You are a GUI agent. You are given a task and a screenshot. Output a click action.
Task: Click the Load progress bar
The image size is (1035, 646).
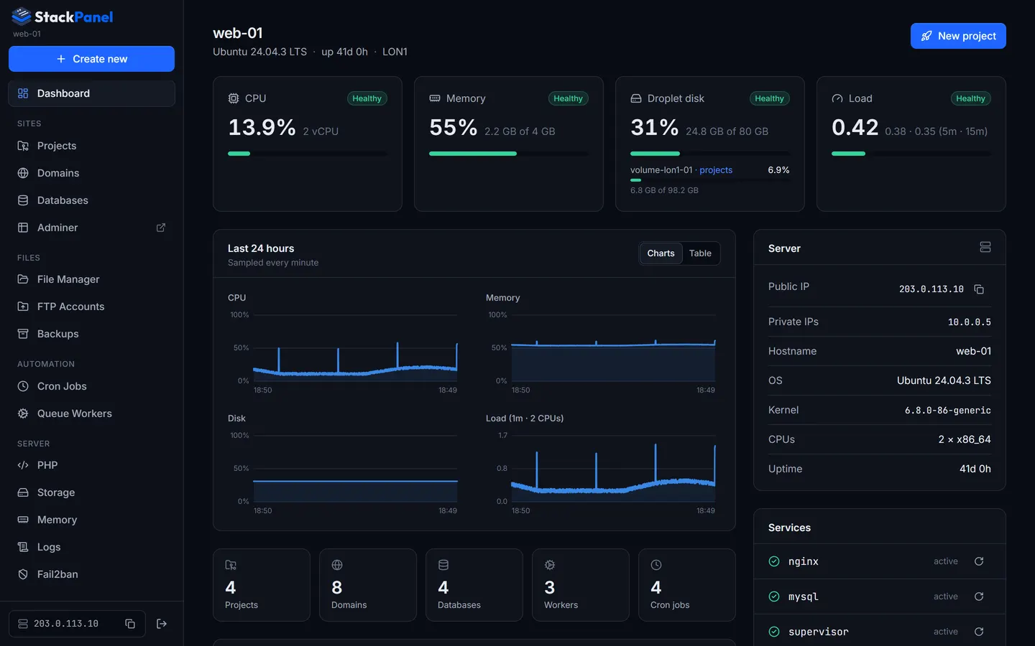point(911,154)
